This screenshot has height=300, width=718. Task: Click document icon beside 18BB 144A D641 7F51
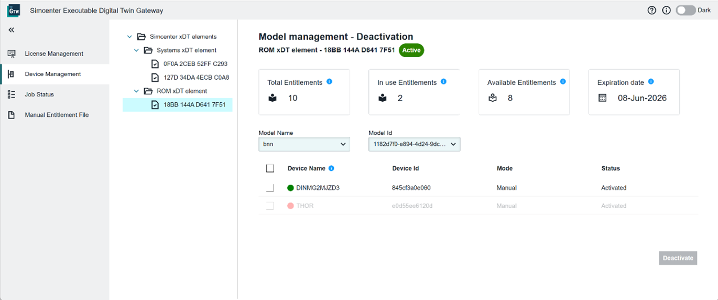(155, 104)
